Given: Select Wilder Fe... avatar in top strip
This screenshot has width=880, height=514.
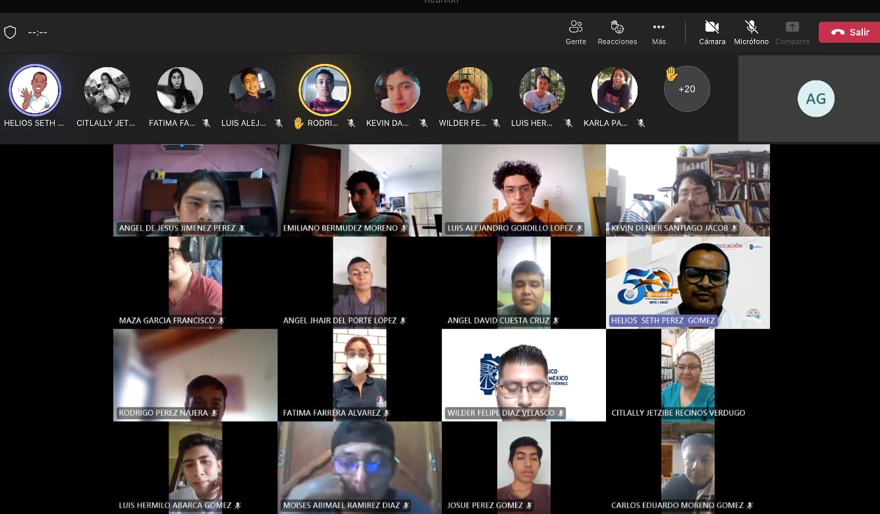Looking at the screenshot, I should click(470, 90).
